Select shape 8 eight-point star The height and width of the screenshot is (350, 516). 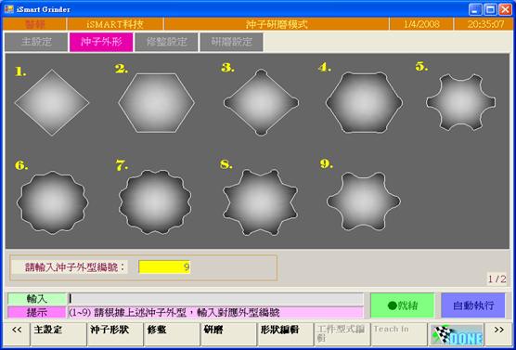[x=260, y=202]
